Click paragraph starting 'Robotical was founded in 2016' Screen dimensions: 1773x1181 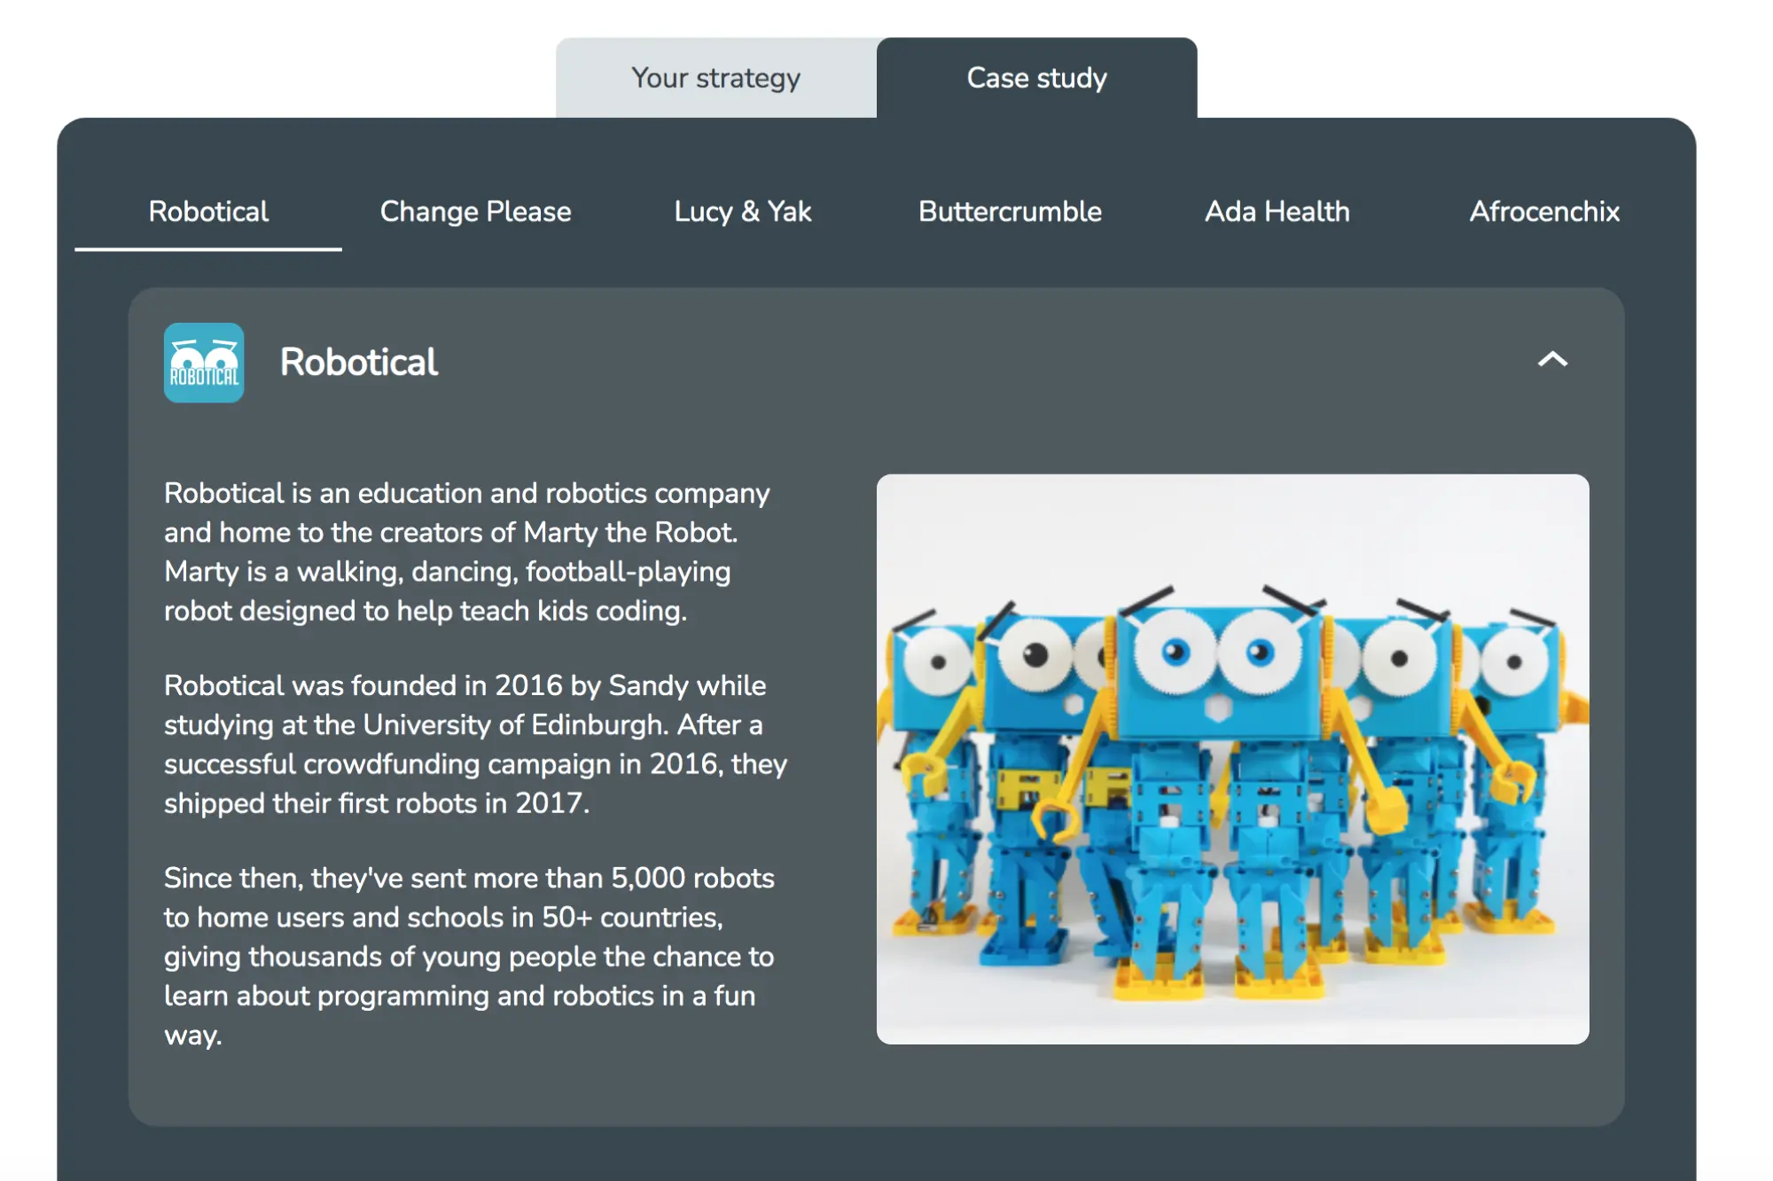pyautogui.click(x=475, y=744)
